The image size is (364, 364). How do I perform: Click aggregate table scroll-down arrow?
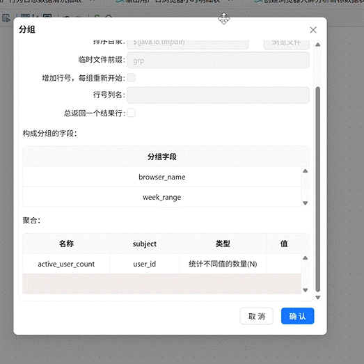306,290
